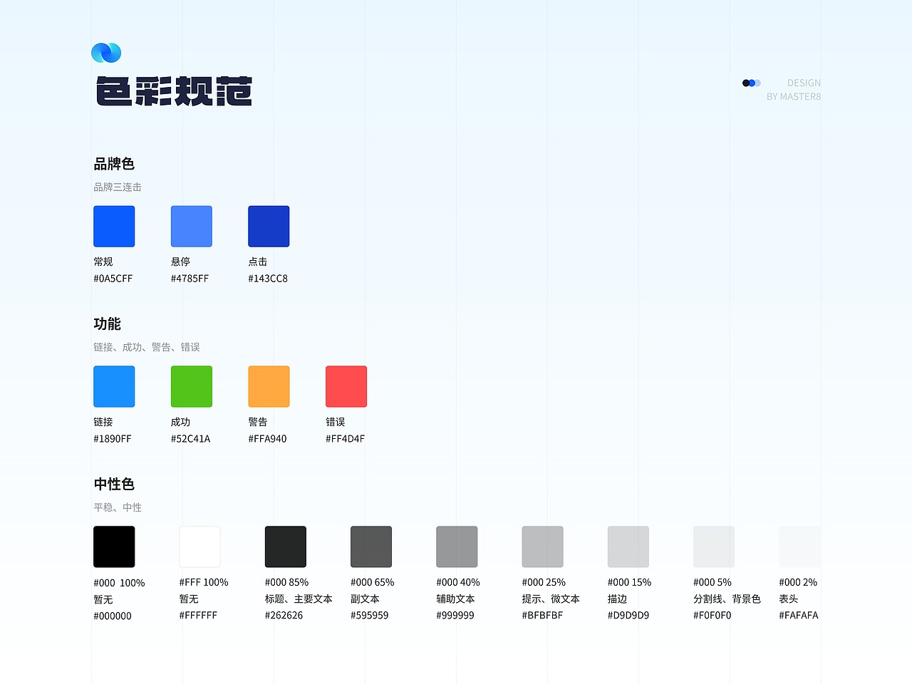Select the #0A5CFF regular brand swatch
Screen dimensions: 912x684
pyautogui.click(x=114, y=227)
